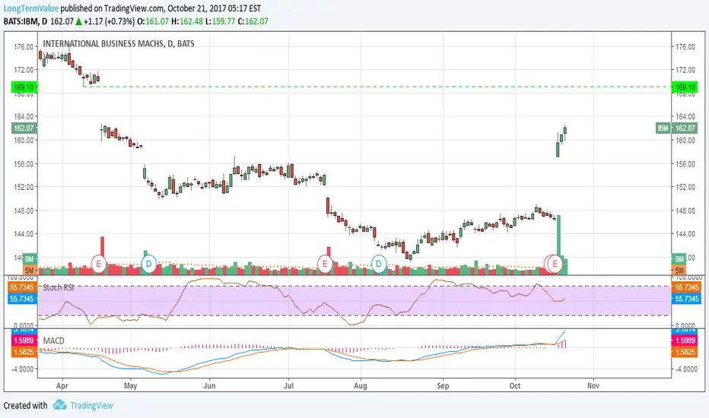Click the blue 55.7345 value on left

(x=22, y=299)
